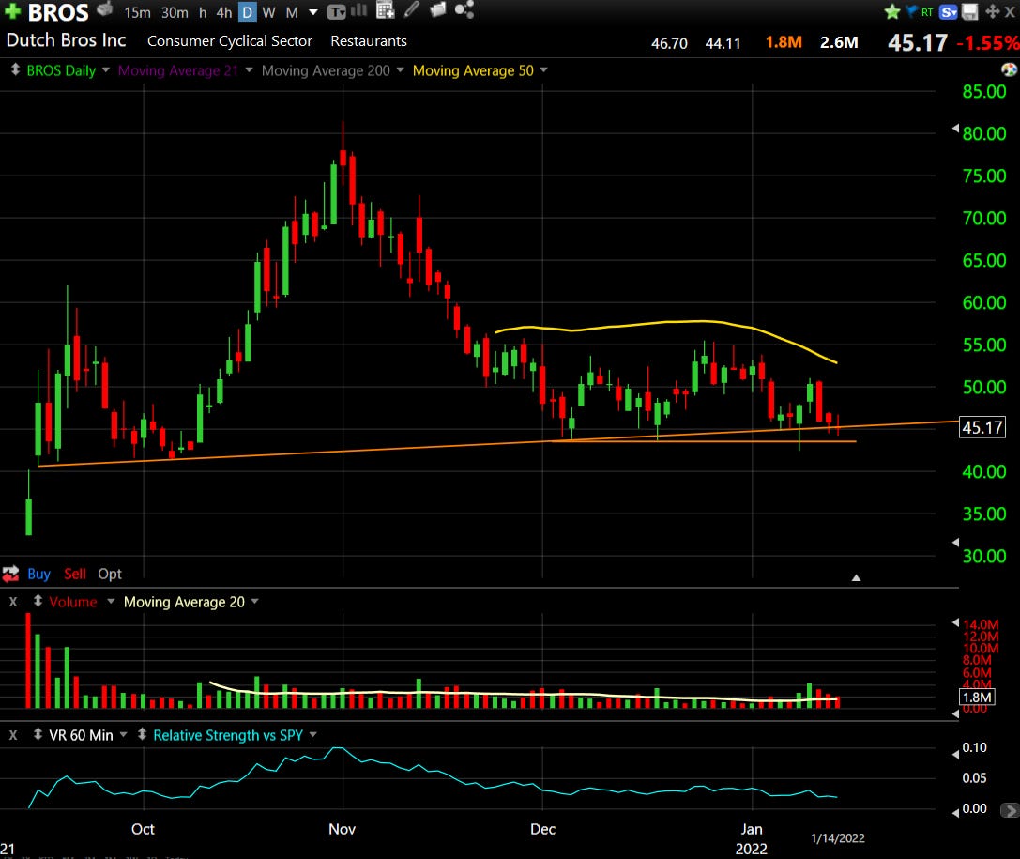This screenshot has width=1020, height=859.
Task: Click the up-down arrows beside Relative Strength
Action: coord(142,735)
